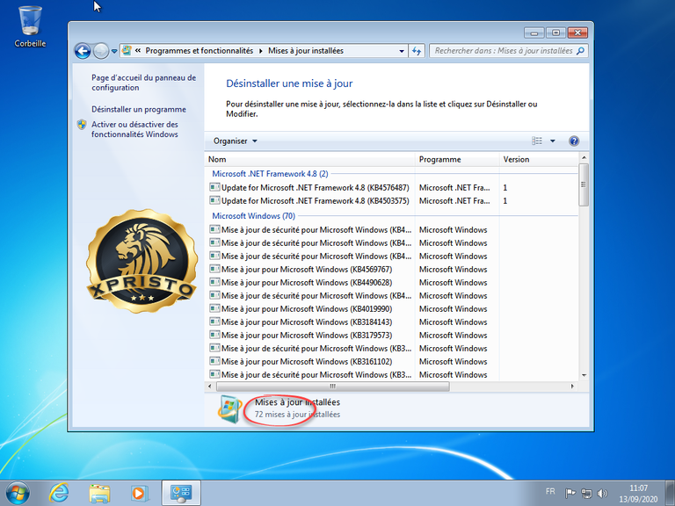Click the horizontal scrollbar right arrow
This screenshot has height=506, width=675.
(572, 386)
